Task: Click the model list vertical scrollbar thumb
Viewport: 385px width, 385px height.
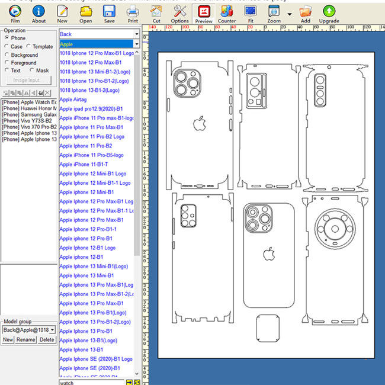Action: click(x=137, y=155)
